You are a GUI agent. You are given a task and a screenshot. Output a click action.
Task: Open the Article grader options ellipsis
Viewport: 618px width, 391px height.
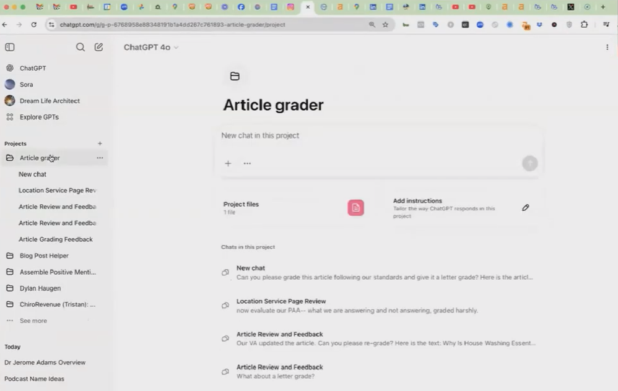(x=100, y=158)
